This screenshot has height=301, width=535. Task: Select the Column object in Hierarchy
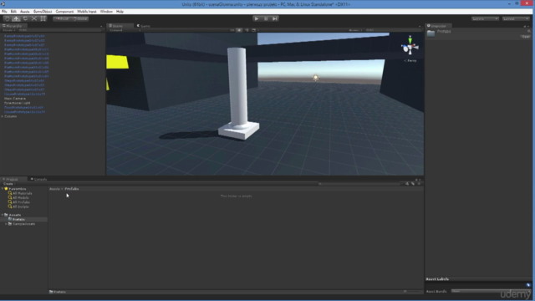point(10,116)
